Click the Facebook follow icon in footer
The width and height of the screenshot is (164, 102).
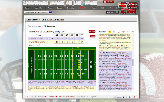tap(124, 97)
